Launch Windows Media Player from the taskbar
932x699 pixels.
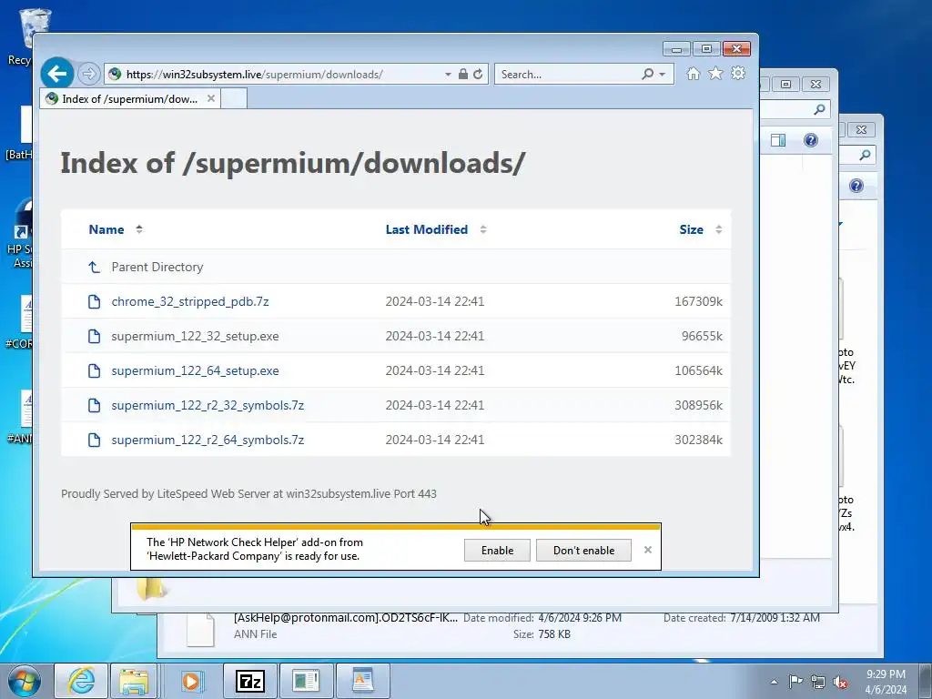pos(191,681)
